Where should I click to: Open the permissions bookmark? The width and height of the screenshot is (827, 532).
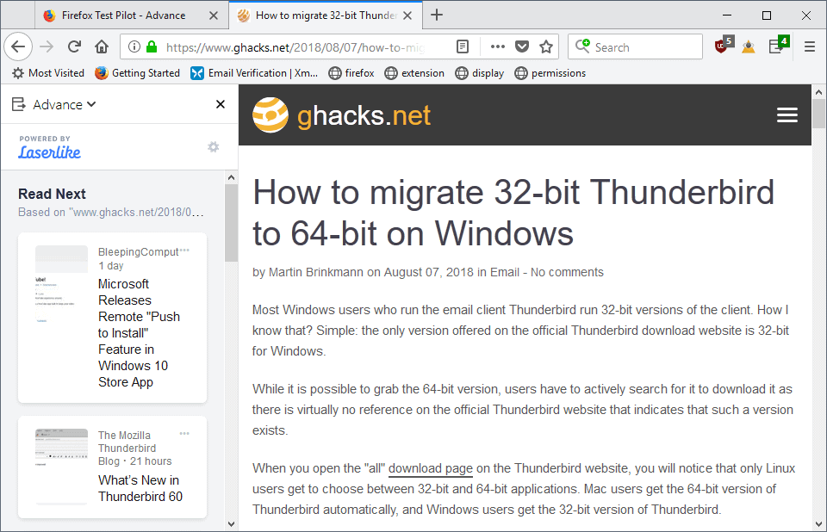point(550,73)
